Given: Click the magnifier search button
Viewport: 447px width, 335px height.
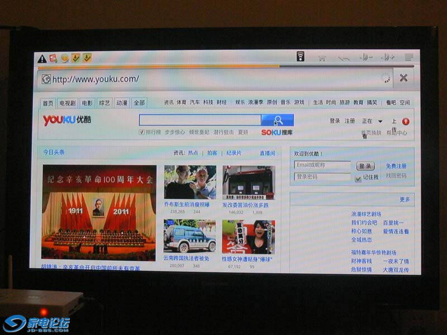Looking at the screenshot, I should click(277, 120).
